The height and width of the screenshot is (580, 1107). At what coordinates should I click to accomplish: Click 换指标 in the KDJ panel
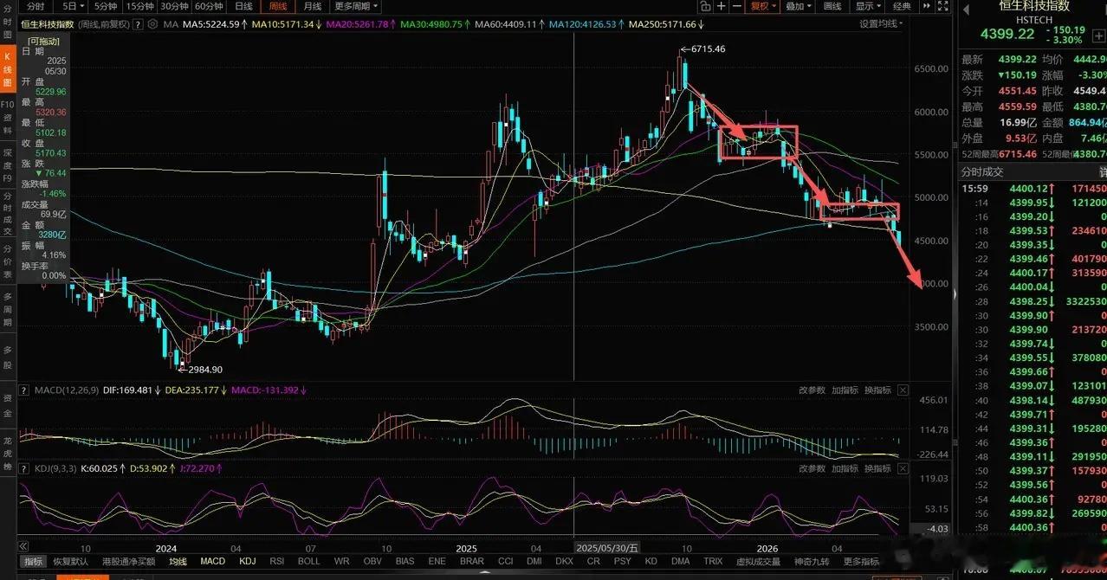(x=877, y=468)
